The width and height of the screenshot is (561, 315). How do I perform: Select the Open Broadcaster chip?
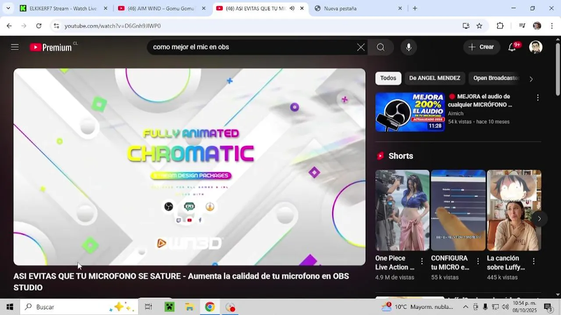click(495, 78)
